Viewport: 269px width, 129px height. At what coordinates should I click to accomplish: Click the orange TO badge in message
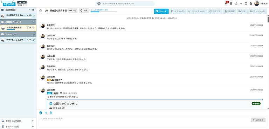coord(49,80)
